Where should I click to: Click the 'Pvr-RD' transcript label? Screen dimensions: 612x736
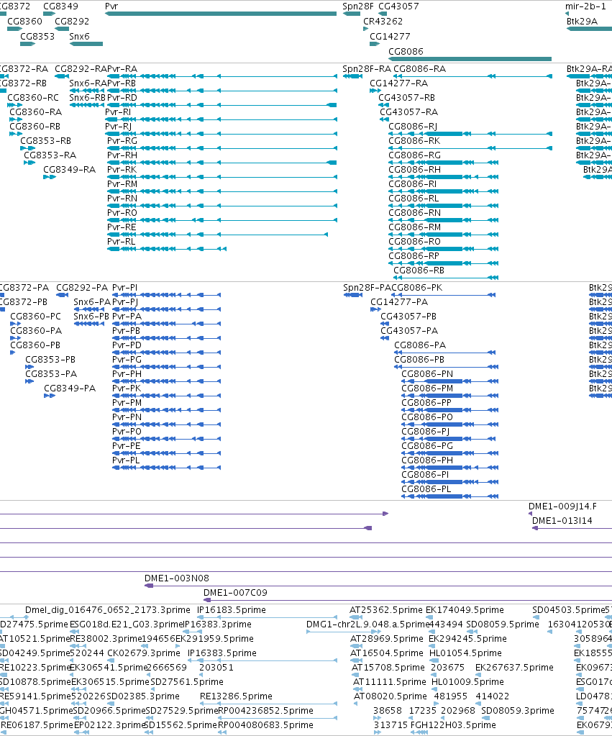tap(122, 97)
